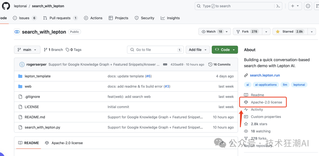Image resolution: width=319 pixels, height=156 pixels.
Task: Click the rogerserper avatar icon
Action: click(22, 65)
